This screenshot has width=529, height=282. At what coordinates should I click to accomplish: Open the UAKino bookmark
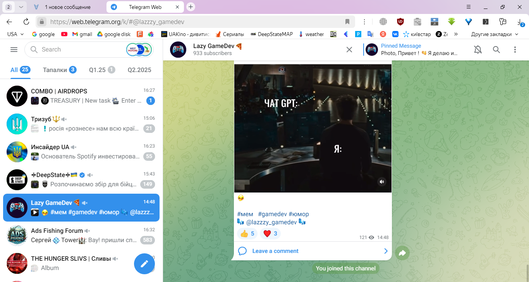click(185, 34)
